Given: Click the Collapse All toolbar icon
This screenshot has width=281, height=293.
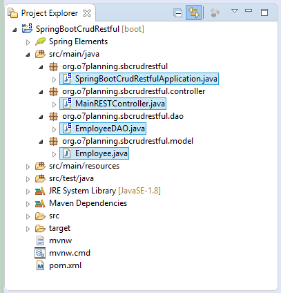Looking at the screenshot, I should (x=178, y=13).
